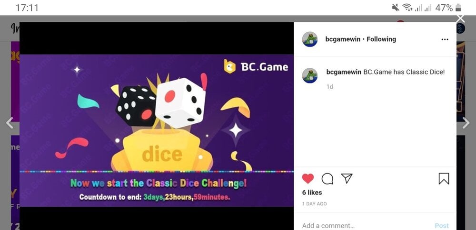View the 6 likes list
476x230 pixels.
pyautogui.click(x=312, y=193)
